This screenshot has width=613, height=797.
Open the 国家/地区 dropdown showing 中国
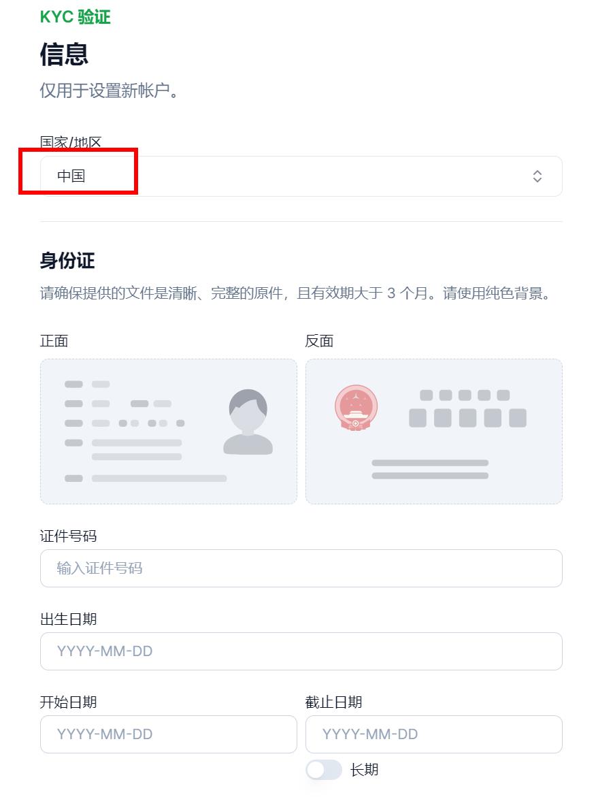301,176
